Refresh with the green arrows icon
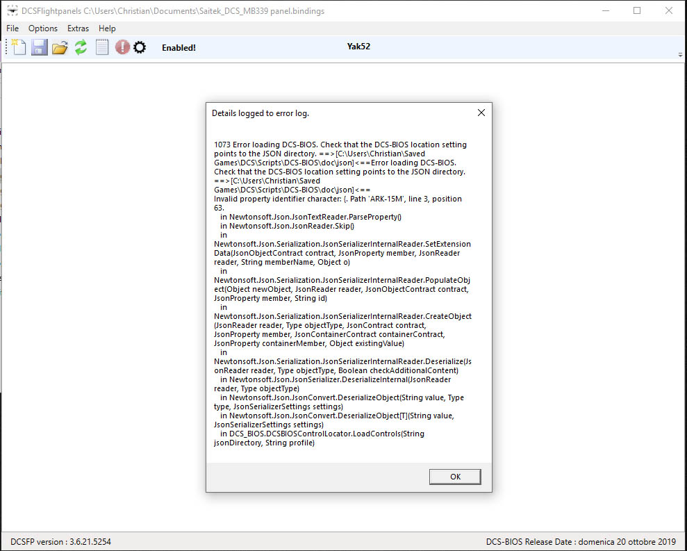 pos(81,47)
